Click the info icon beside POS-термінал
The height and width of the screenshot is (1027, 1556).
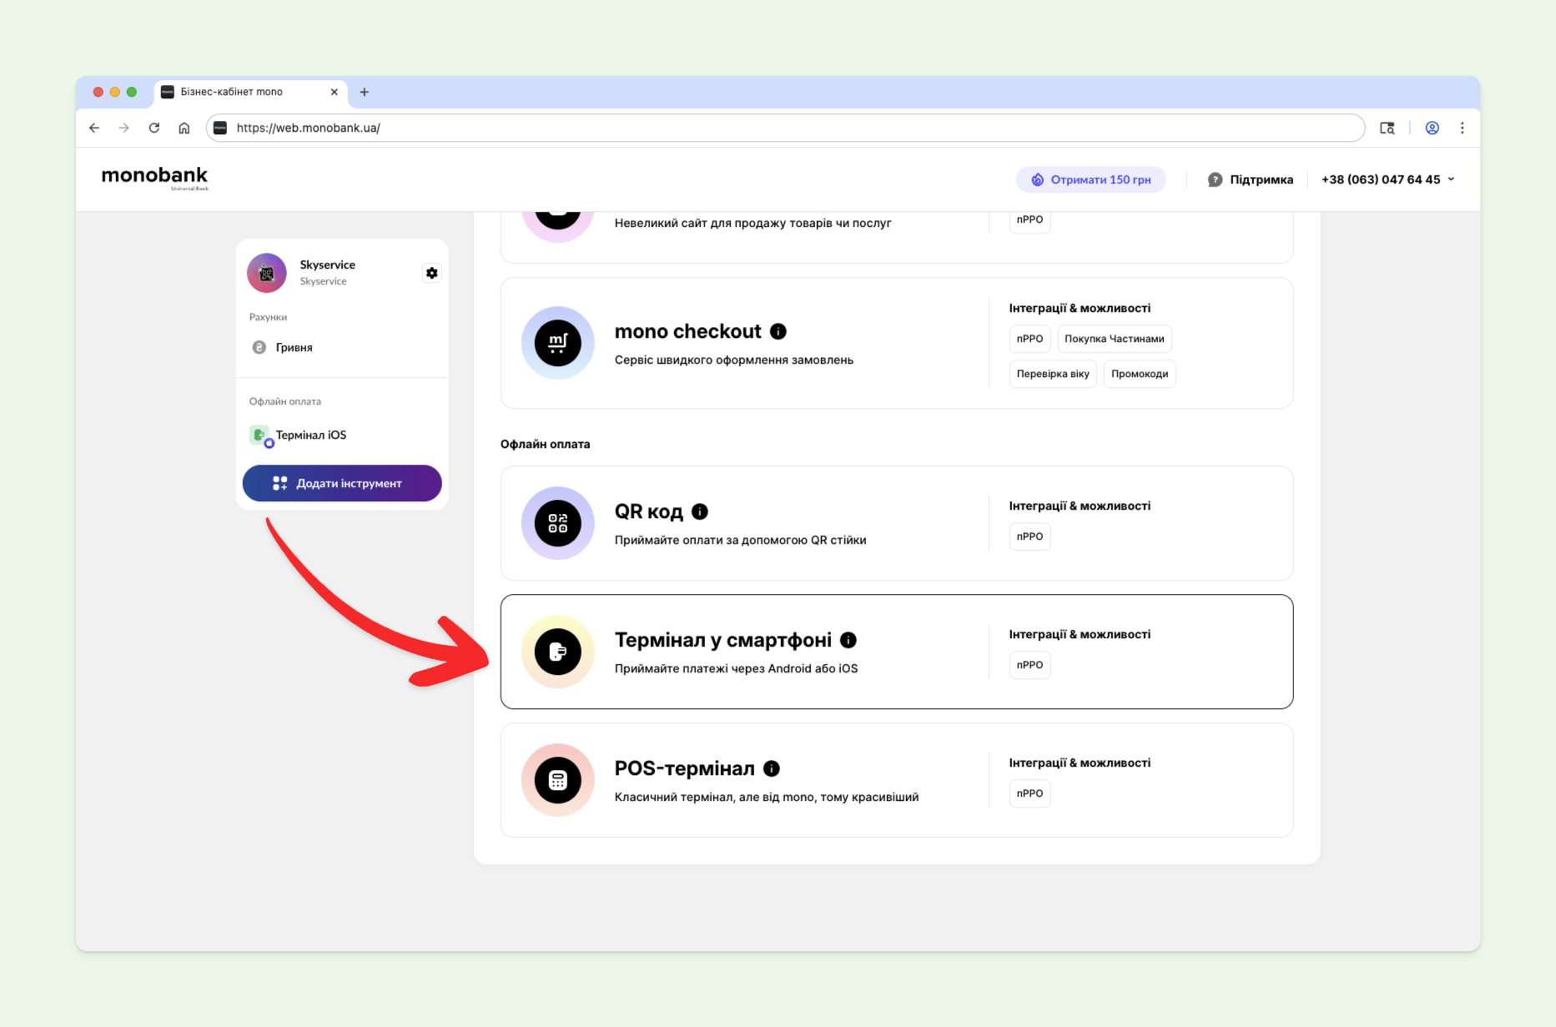tap(772, 768)
